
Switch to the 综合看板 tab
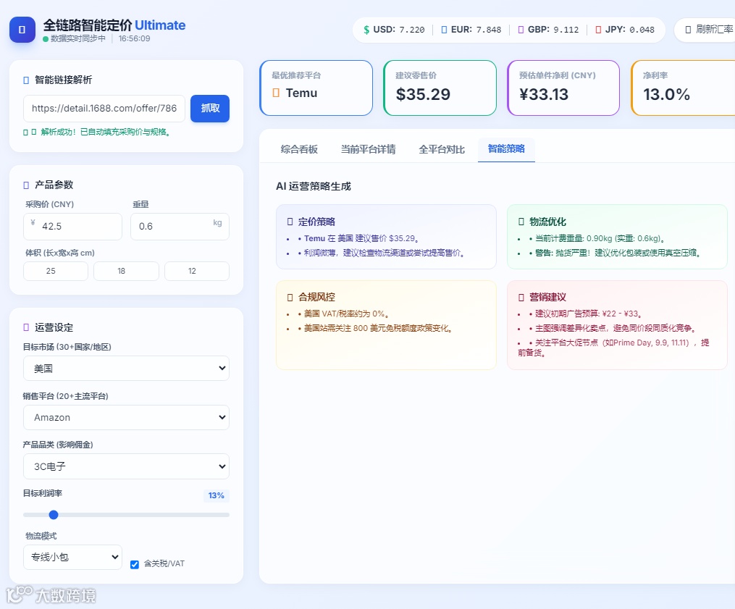pos(300,150)
